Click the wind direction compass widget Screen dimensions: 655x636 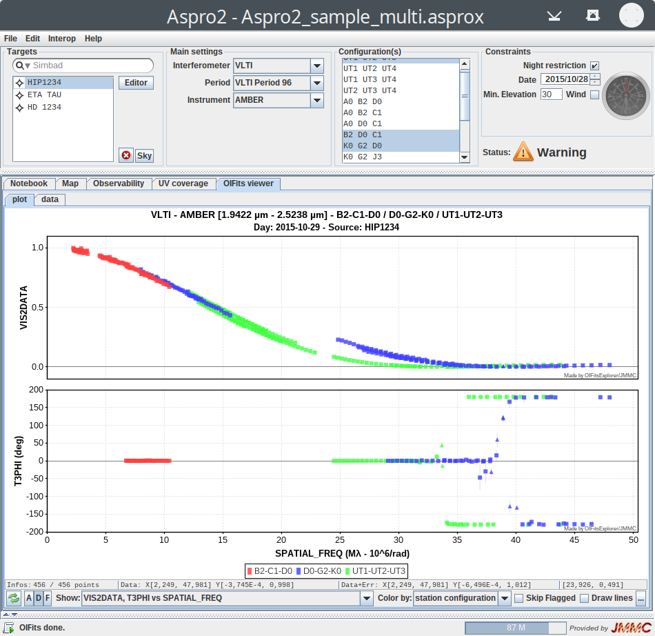[x=625, y=96]
